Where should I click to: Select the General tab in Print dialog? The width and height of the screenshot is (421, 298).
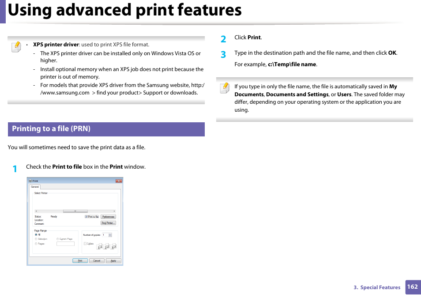(35, 187)
